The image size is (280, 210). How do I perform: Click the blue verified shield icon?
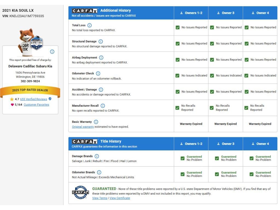[x=50, y=99]
